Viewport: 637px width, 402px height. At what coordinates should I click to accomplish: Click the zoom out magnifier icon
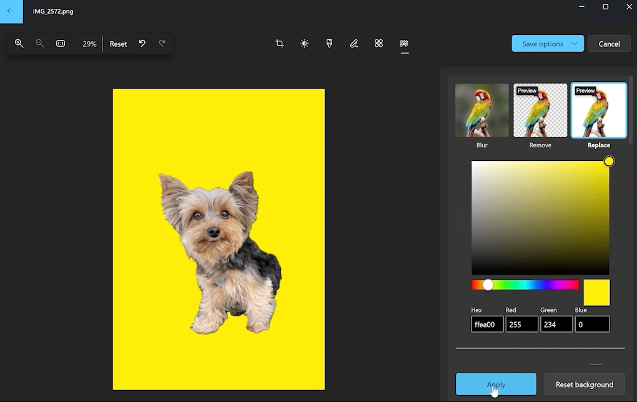coord(40,44)
